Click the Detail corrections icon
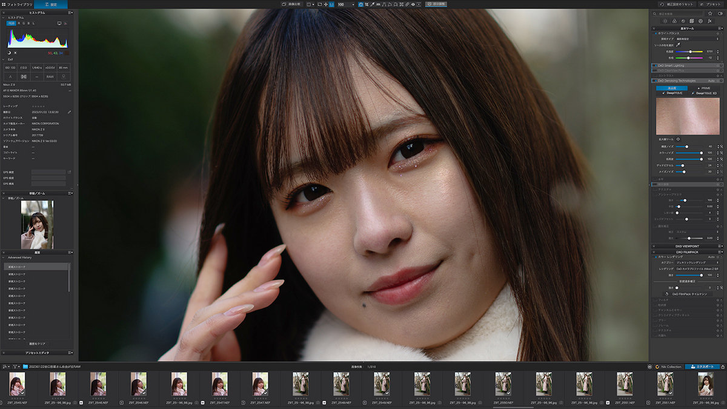Image resolution: width=727 pixels, height=409 pixels. [x=683, y=21]
